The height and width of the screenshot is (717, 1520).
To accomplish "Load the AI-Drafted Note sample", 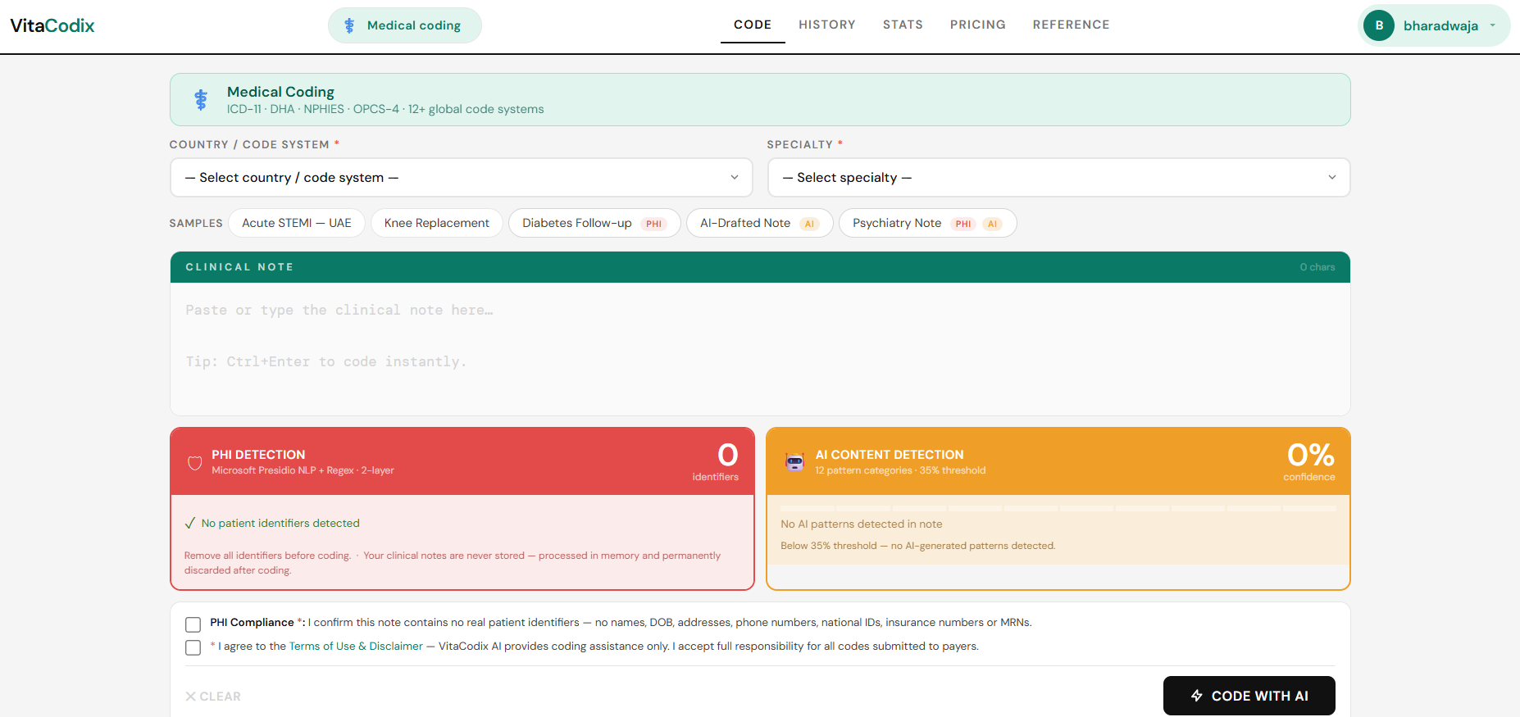I will tap(760, 223).
